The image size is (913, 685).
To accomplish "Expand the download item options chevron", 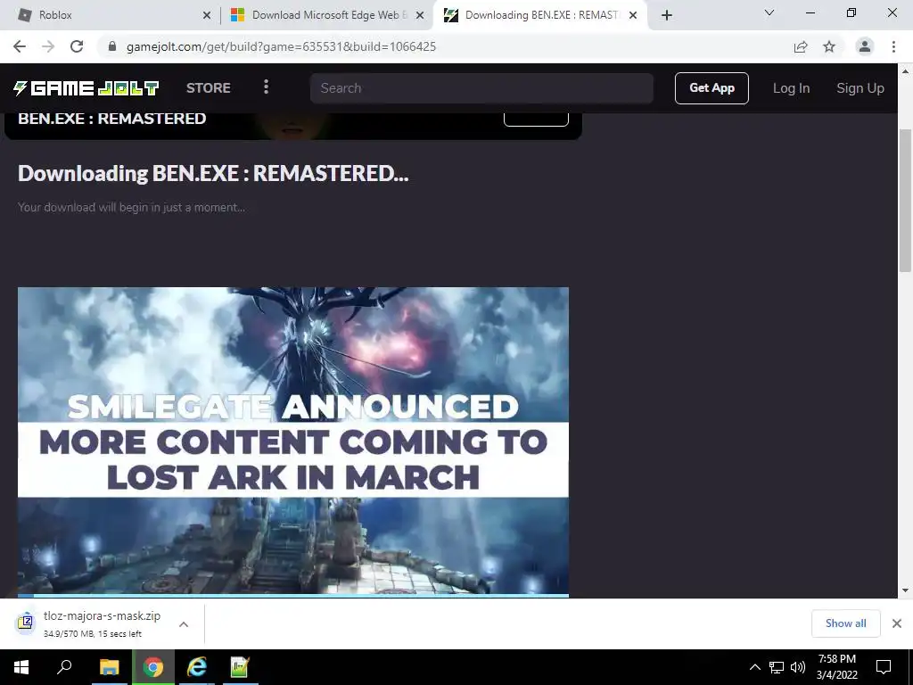I will 184,623.
